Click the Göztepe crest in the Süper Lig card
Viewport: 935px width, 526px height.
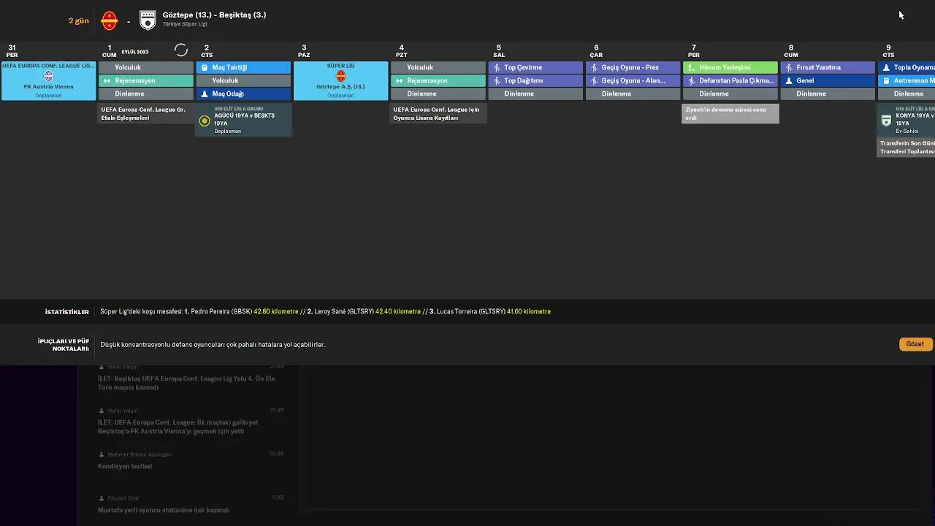(340, 76)
